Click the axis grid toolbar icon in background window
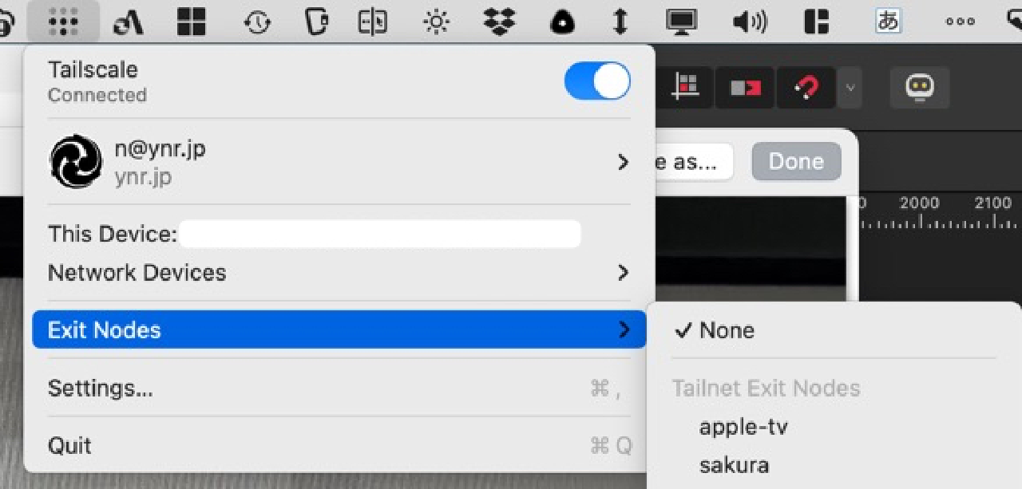The height and width of the screenshot is (489, 1022). pyautogui.click(x=684, y=87)
